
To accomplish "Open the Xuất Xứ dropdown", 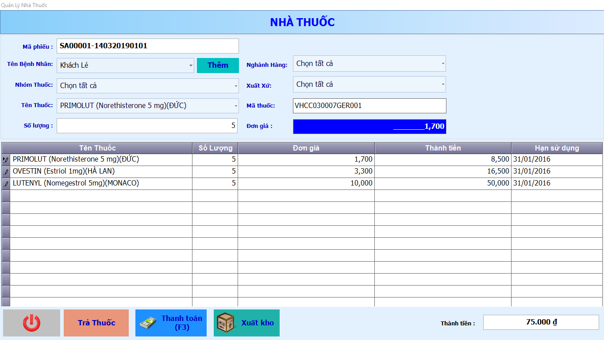I will pyautogui.click(x=442, y=84).
